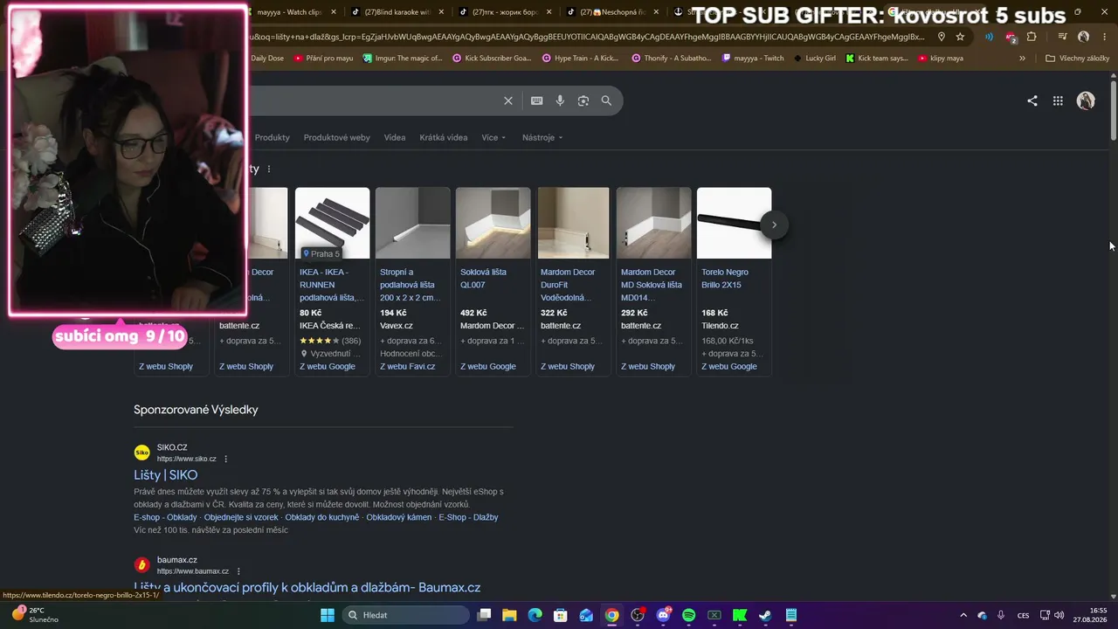This screenshot has height=629, width=1118.
Task: Open the Imgur: The magic of bookmark
Action: point(404,59)
